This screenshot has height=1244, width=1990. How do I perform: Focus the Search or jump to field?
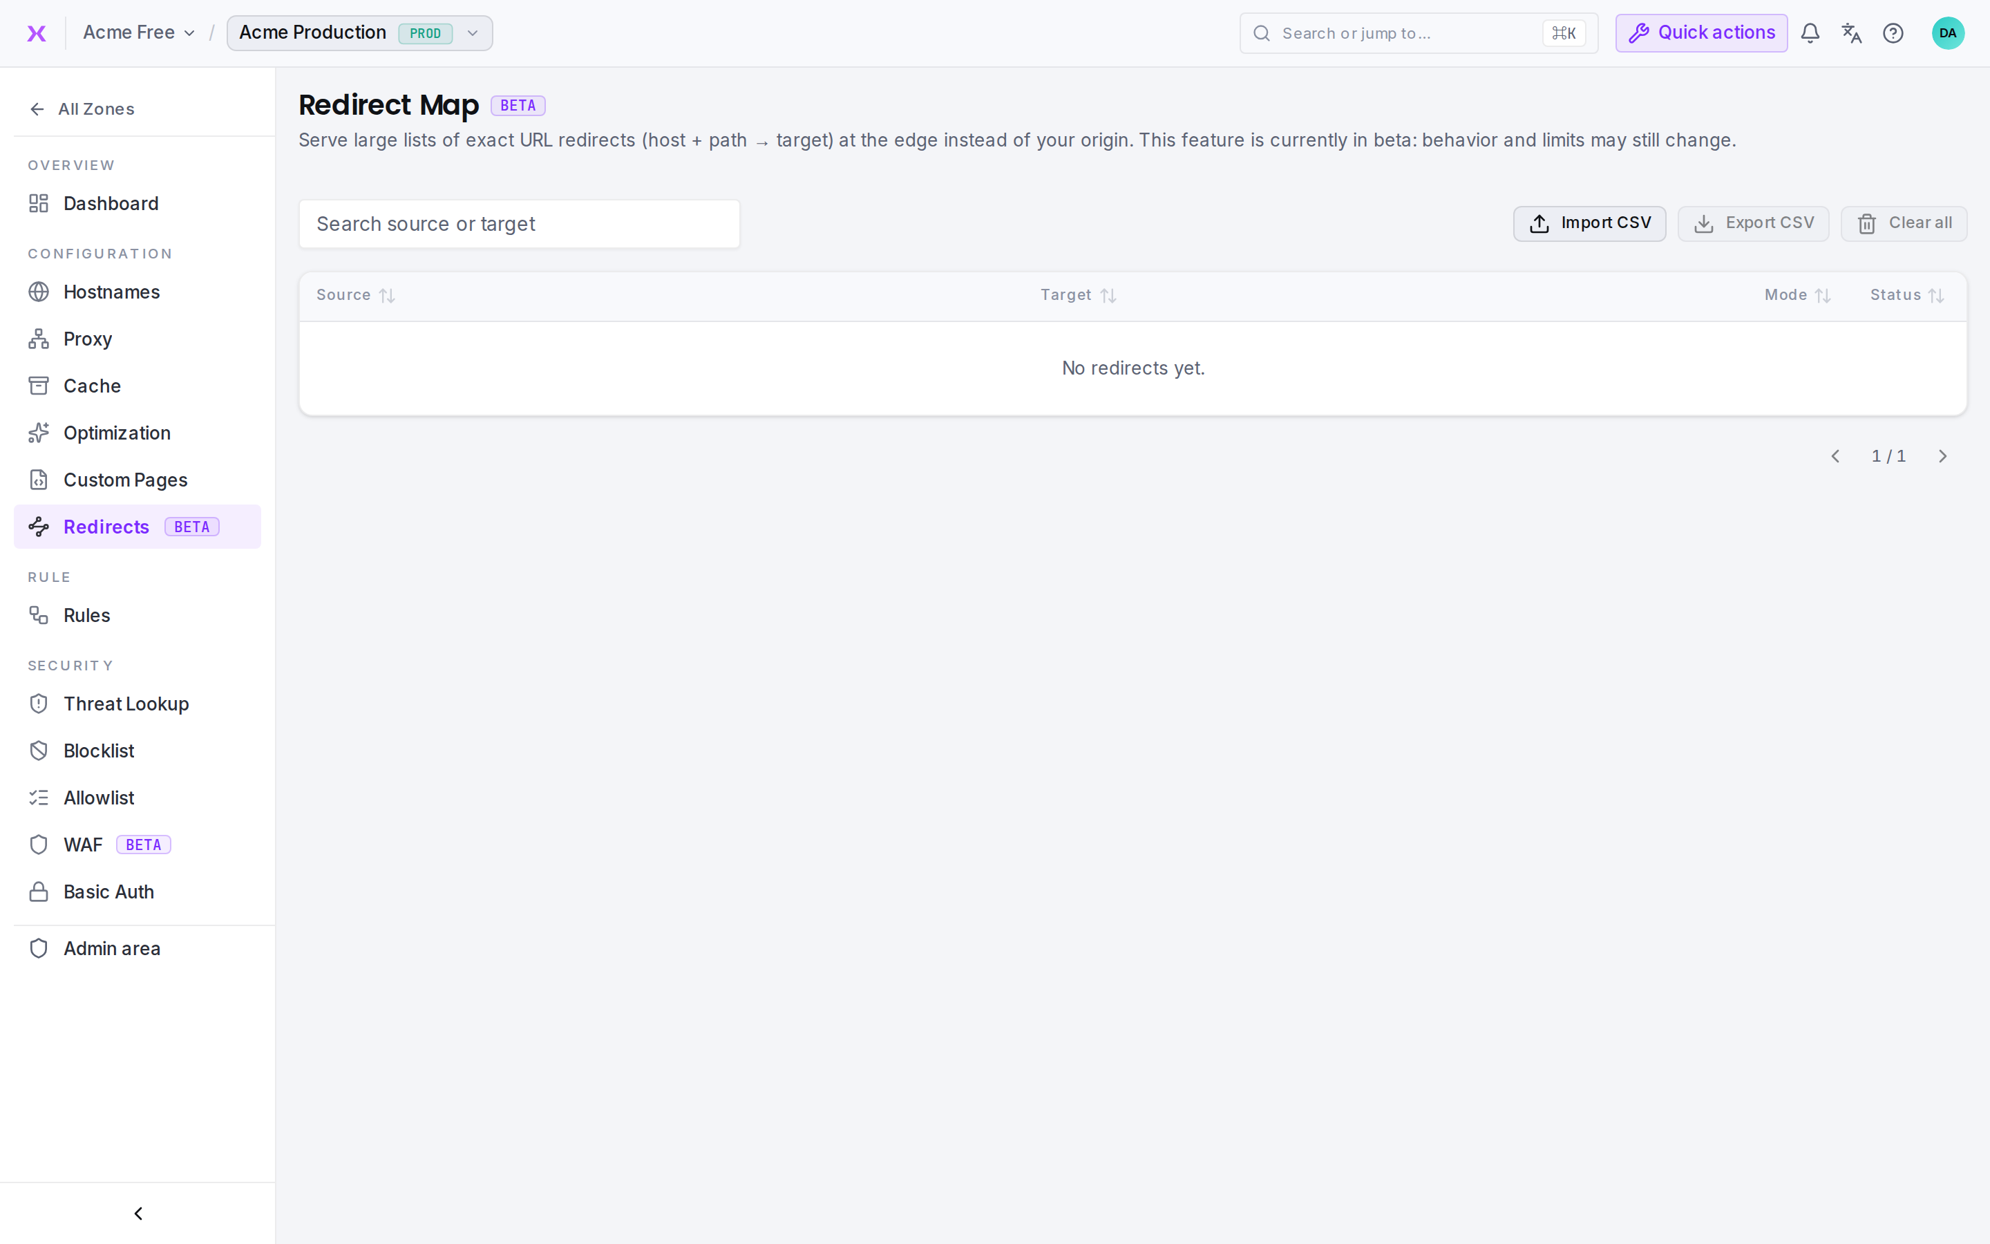[1419, 33]
